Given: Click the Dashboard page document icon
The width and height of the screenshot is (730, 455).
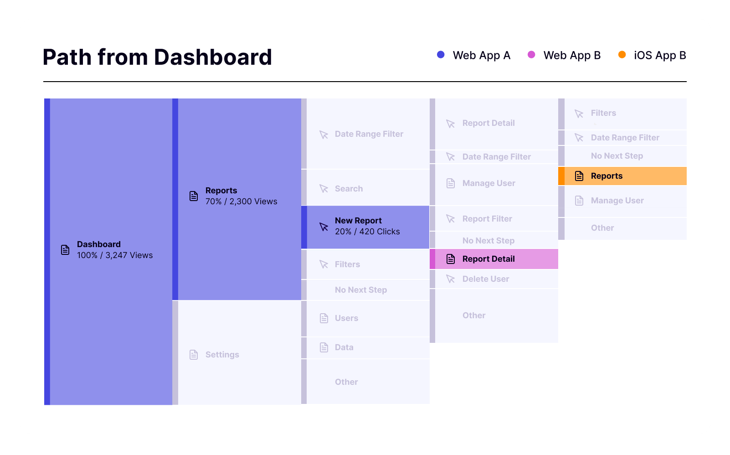Looking at the screenshot, I should 65,250.
